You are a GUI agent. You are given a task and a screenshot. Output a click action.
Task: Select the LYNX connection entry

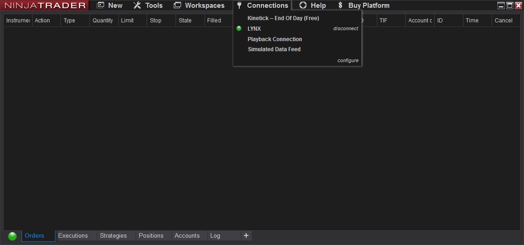(254, 29)
